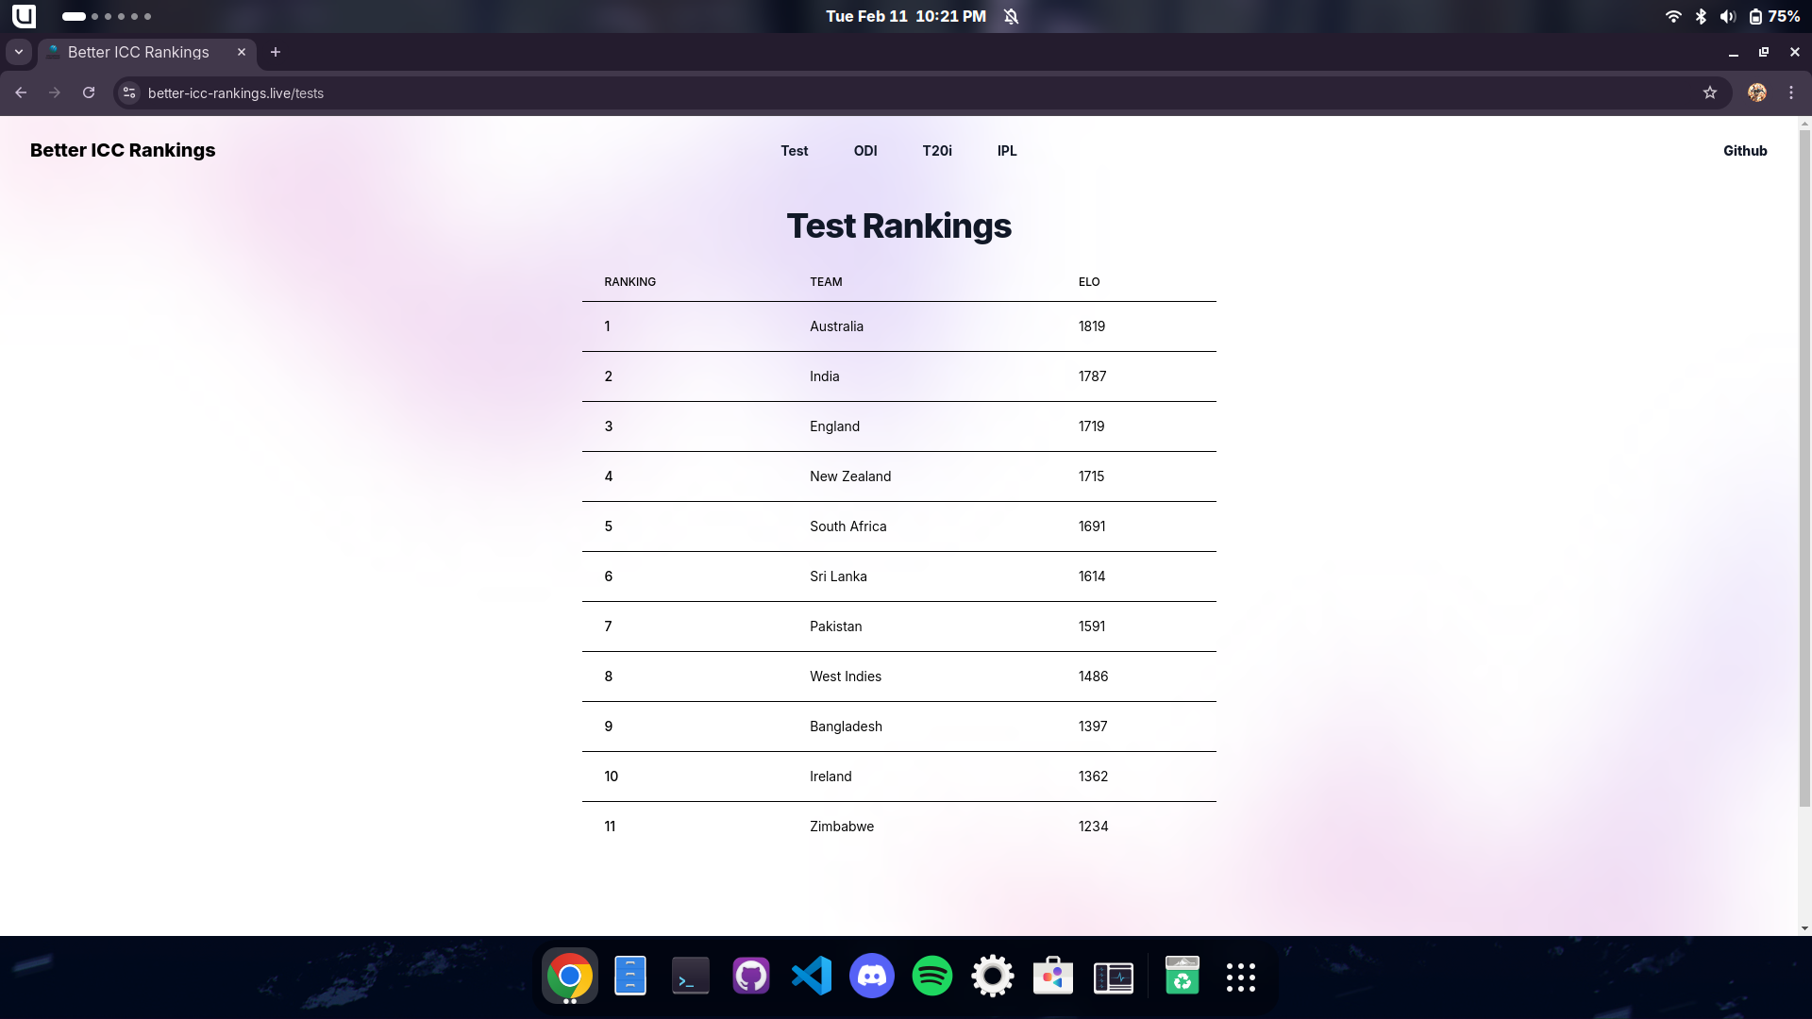
Task: Open the top-left activities logo
Action: coord(24,16)
